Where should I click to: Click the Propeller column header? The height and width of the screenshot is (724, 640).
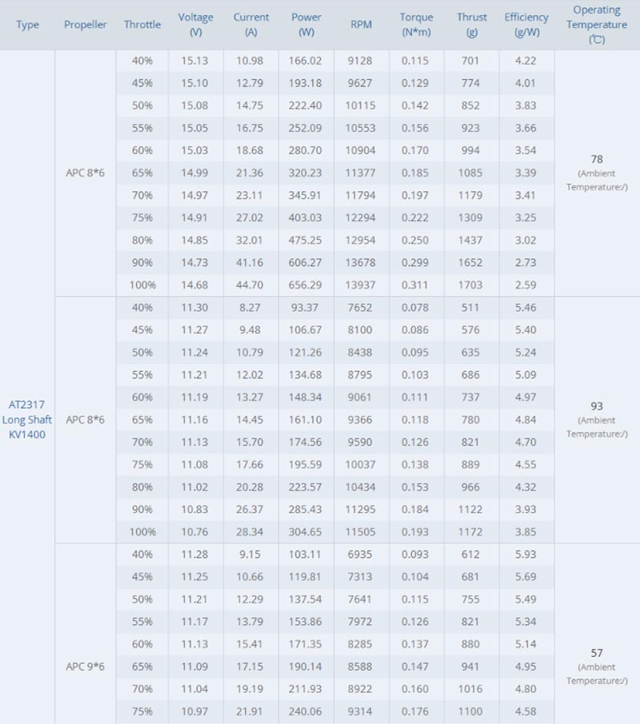(x=86, y=25)
